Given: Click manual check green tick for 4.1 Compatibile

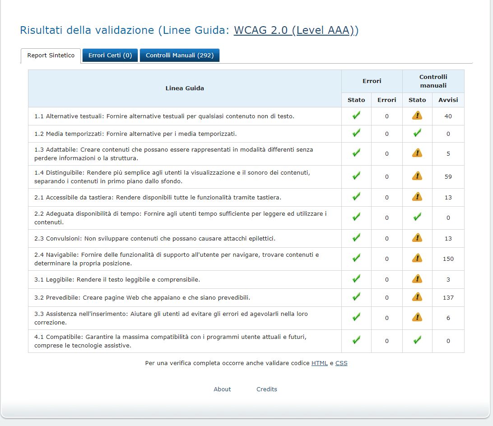Looking at the screenshot, I should pyautogui.click(x=417, y=340).
